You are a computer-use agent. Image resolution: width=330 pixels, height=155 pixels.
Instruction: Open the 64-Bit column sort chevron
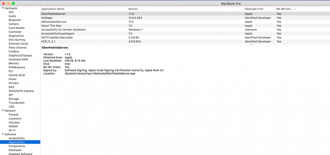tap(295, 9)
